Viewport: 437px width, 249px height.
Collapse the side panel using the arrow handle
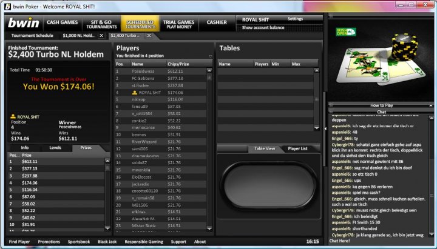[325, 128]
